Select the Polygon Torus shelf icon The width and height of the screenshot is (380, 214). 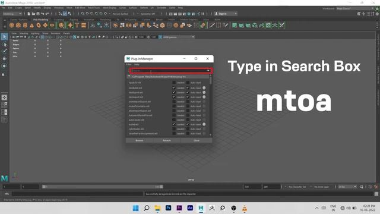point(39,25)
